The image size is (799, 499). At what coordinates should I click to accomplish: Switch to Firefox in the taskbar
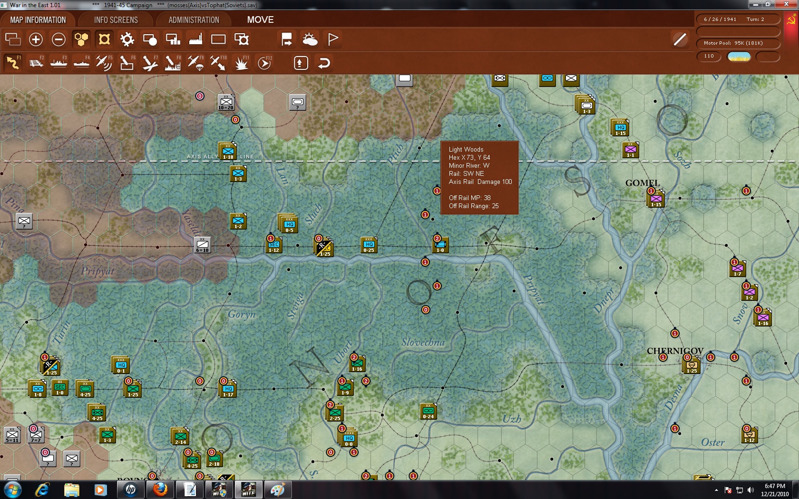click(x=160, y=489)
